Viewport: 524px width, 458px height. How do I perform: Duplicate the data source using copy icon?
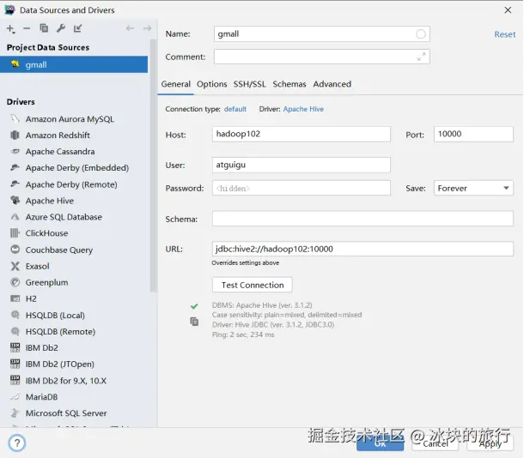pos(44,28)
